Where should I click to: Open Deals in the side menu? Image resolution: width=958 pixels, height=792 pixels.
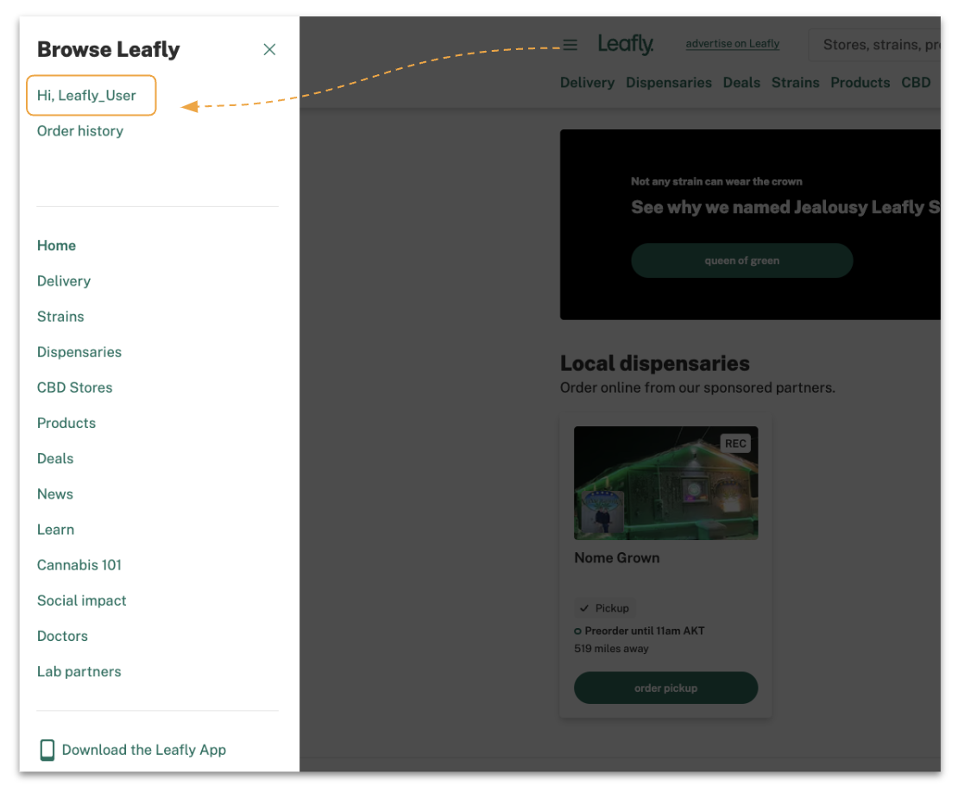pos(55,458)
